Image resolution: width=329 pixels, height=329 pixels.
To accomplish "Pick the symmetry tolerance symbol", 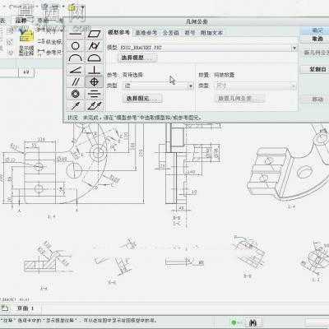I will pyautogui.click(x=94, y=94).
